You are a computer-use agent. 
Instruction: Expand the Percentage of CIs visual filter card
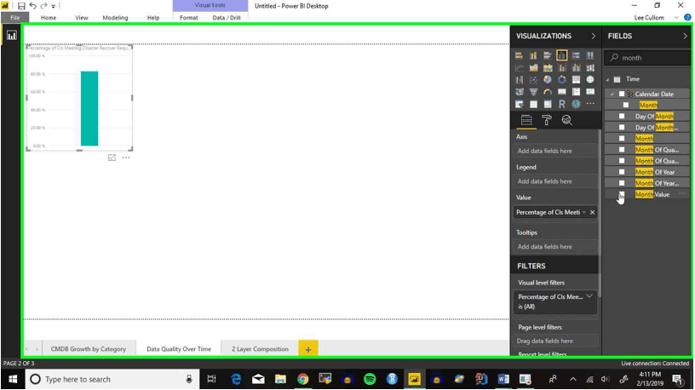(x=589, y=296)
